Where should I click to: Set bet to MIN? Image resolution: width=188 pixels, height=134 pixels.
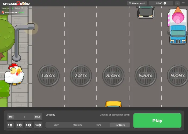click(x=11, y=117)
